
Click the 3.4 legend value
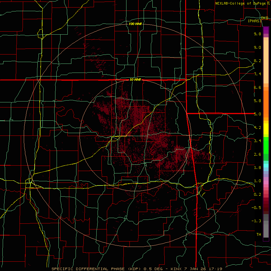[x=257, y=141]
